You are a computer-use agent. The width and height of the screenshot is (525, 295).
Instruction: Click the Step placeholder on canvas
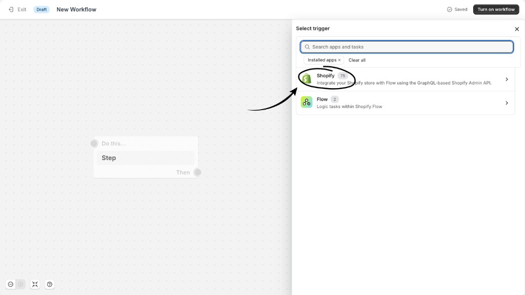pos(146,158)
